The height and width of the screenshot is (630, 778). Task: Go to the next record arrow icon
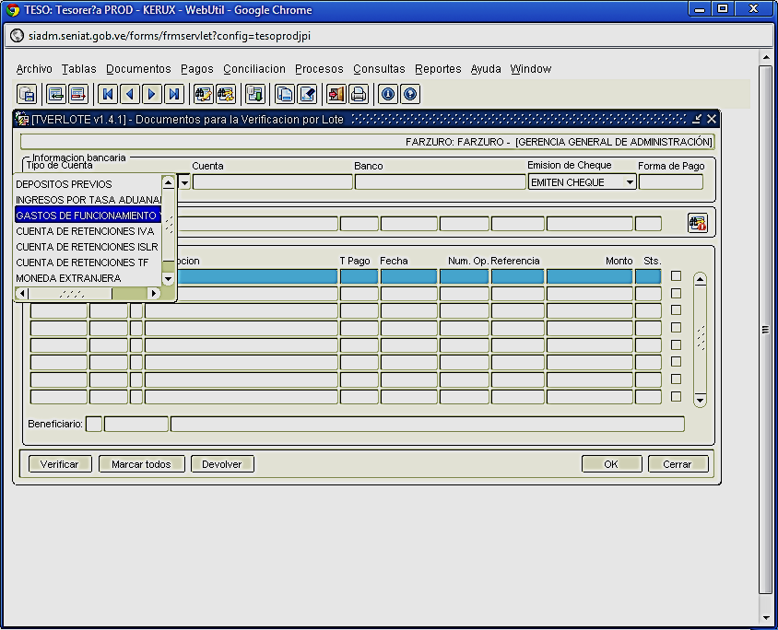pos(152,94)
